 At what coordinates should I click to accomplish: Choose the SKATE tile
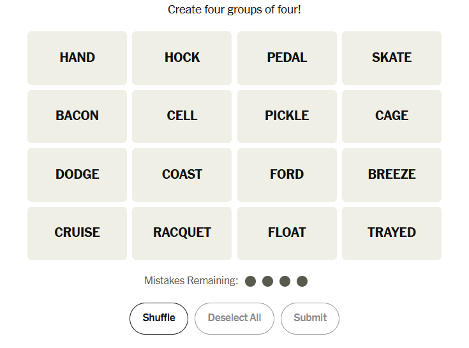tap(391, 57)
